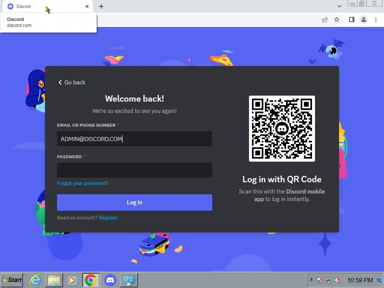Screen dimensions: 384x288
Task: Click the Show Desktop icon
Action: coord(379,280)
